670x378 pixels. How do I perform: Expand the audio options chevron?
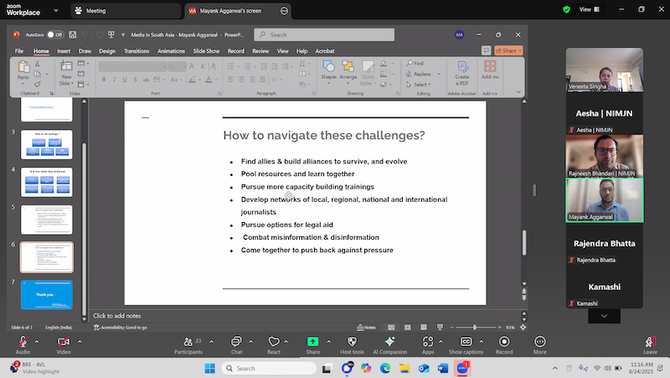click(39, 341)
